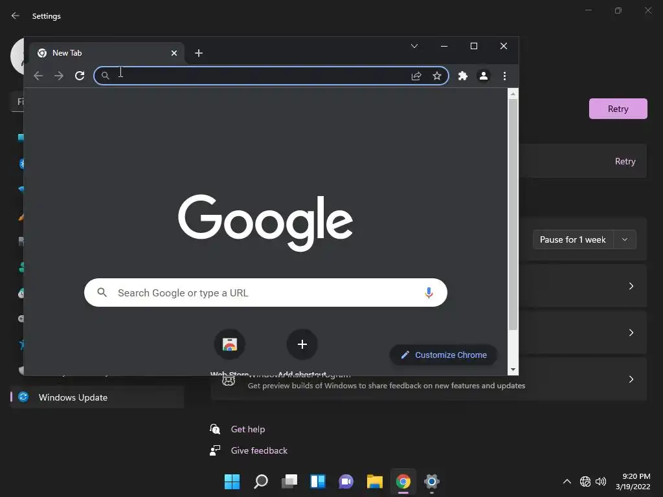663x497 pixels.
Task: Open the Chrome profile avatar menu
Action: coord(483,76)
